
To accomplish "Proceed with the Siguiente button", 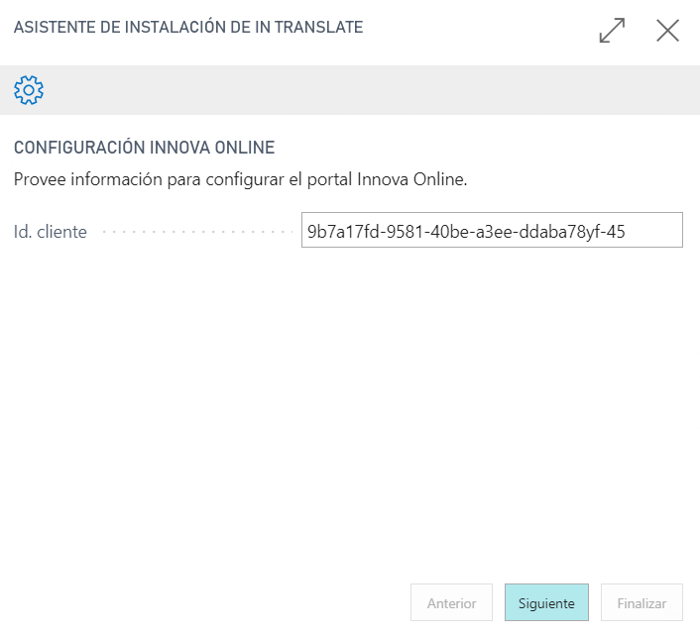I will click(546, 602).
